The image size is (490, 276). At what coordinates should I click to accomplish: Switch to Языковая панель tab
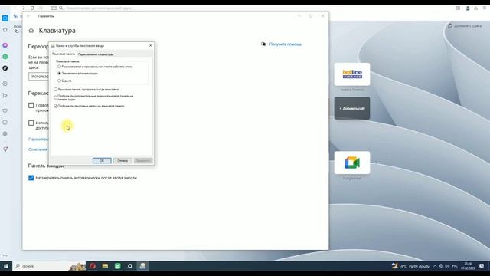[64, 54]
